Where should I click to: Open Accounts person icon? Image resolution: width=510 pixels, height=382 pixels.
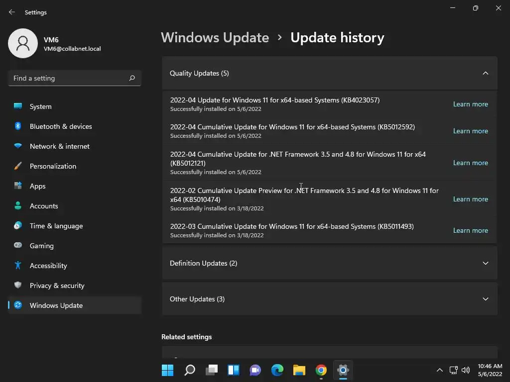(x=18, y=205)
